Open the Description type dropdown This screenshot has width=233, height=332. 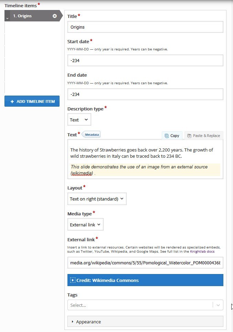click(79, 120)
